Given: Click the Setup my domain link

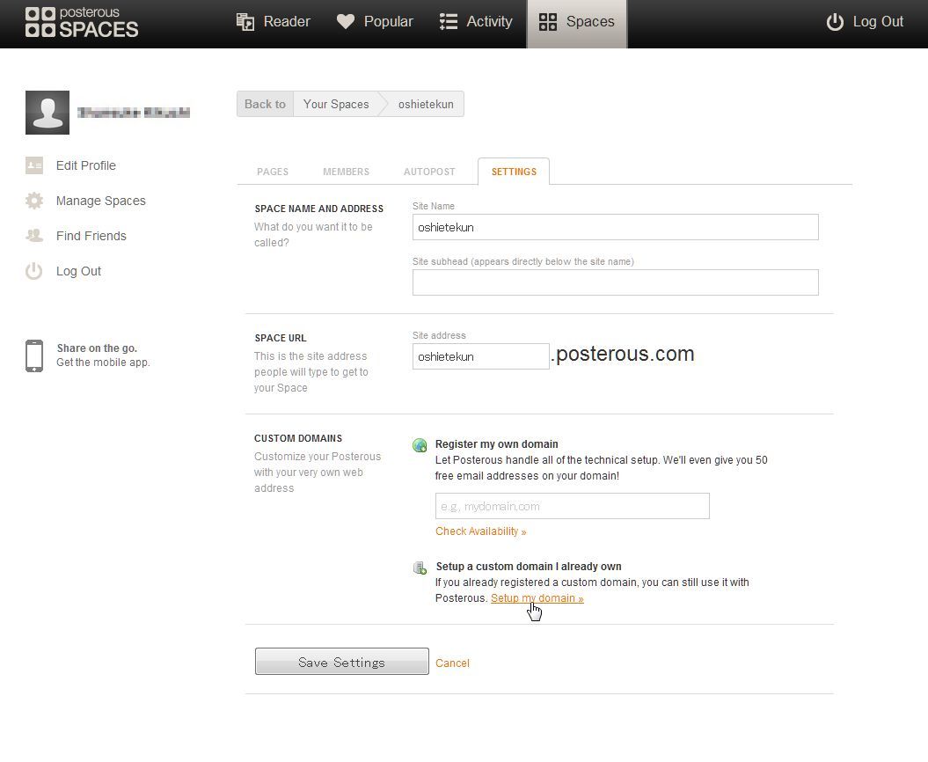Looking at the screenshot, I should click(x=537, y=598).
